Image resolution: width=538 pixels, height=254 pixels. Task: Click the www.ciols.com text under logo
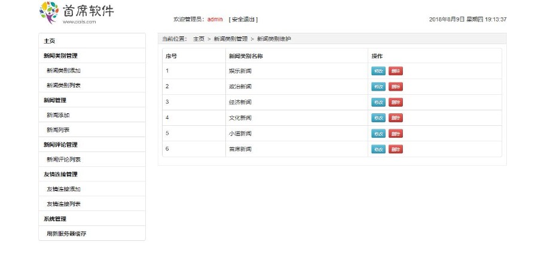tap(80, 22)
